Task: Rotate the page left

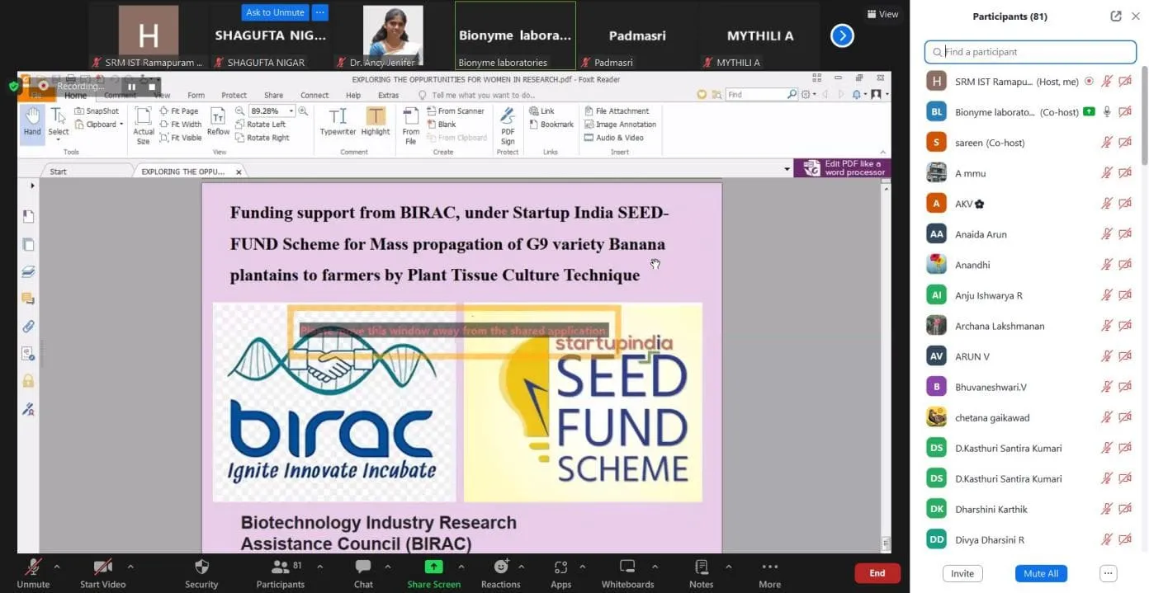Action: coord(260,125)
